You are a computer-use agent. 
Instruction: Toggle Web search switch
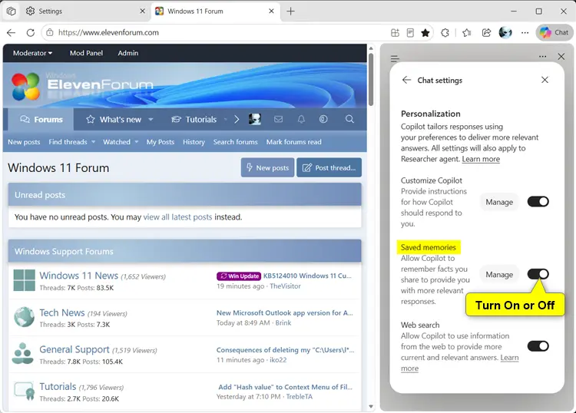[538, 346]
